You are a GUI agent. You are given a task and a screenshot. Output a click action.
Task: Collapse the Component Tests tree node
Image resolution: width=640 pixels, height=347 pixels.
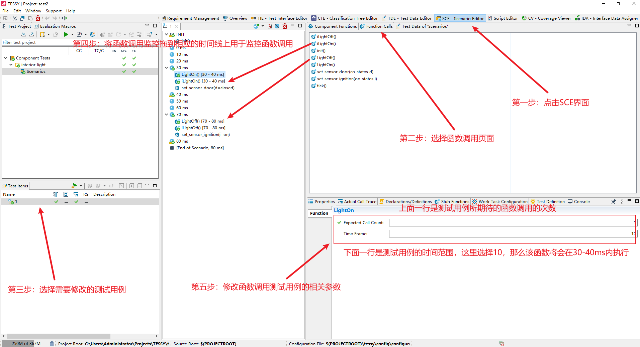click(x=6, y=58)
